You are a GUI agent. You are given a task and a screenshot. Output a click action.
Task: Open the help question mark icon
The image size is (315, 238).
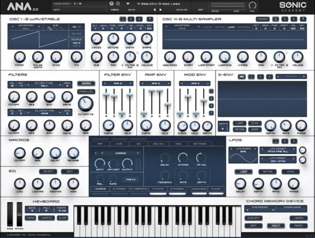pyautogui.click(x=112, y=4)
